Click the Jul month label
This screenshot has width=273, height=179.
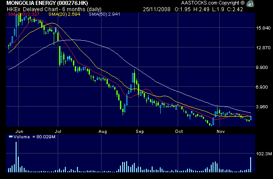[58, 132]
